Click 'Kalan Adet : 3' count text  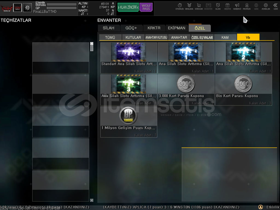260,103
